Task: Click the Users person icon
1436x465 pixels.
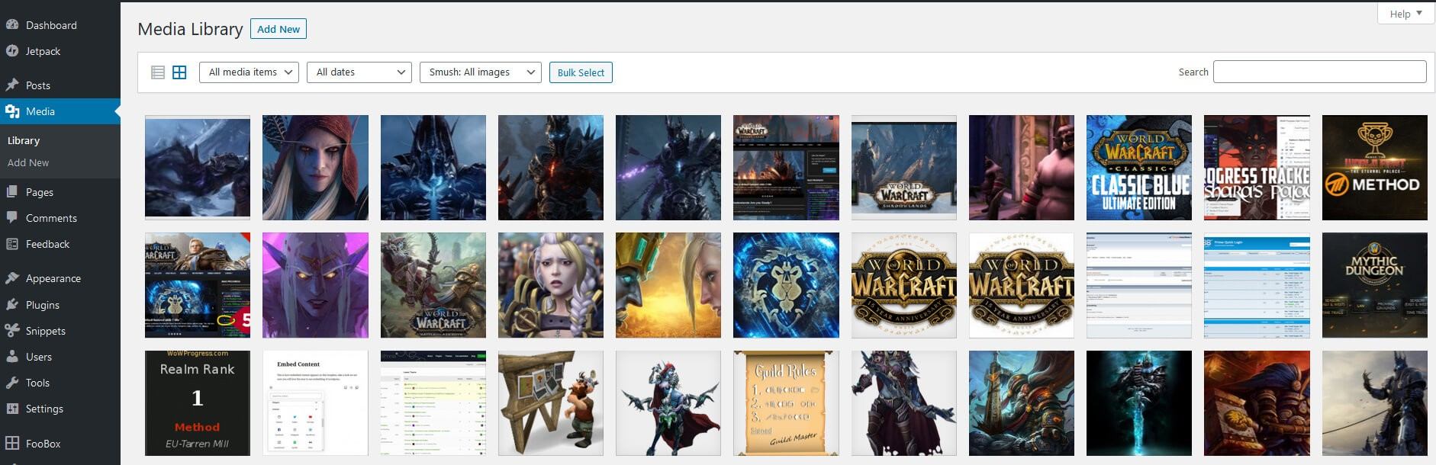Action: coord(12,357)
